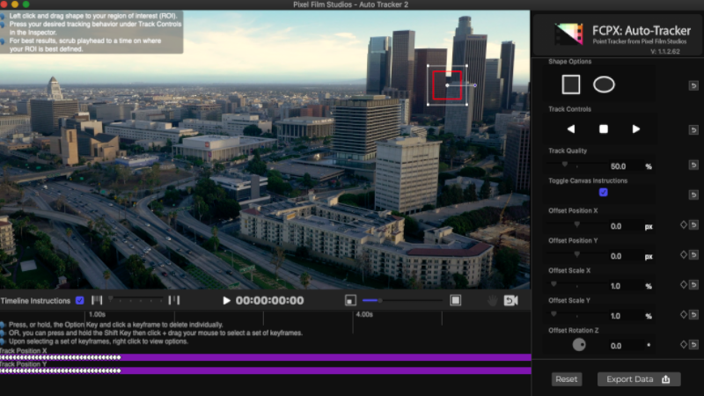Click the Reset button
The width and height of the screenshot is (704, 396).
tap(567, 379)
